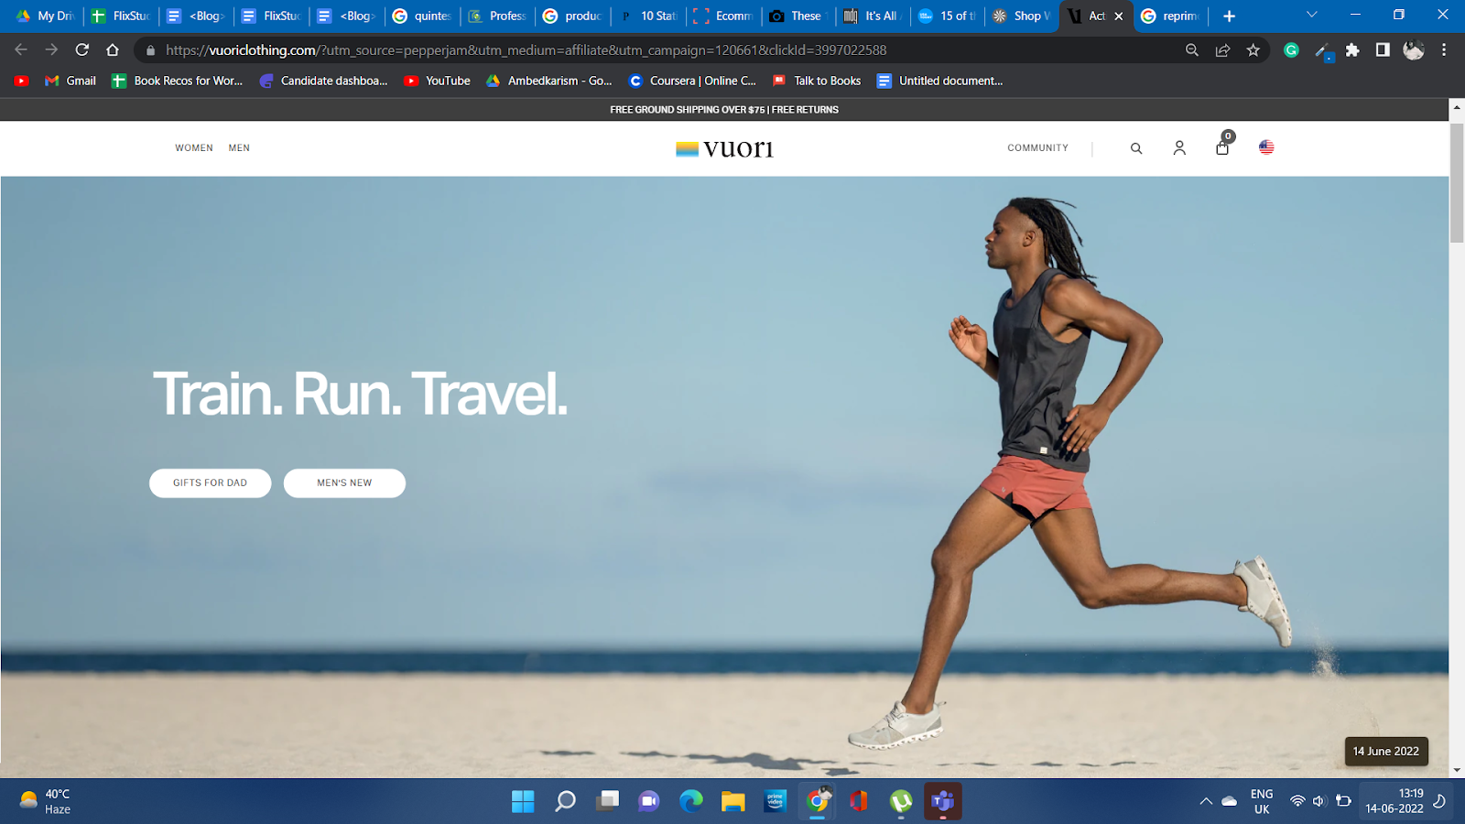This screenshot has height=824, width=1465.
Task: Click the MEN'S NEW button
Action: [x=344, y=483]
